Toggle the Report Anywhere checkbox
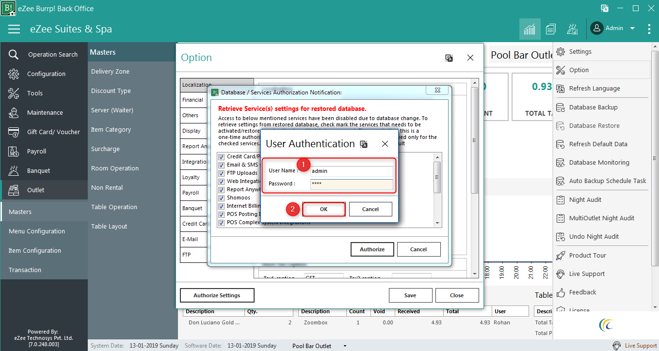659x351 pixels. [222, 189]
